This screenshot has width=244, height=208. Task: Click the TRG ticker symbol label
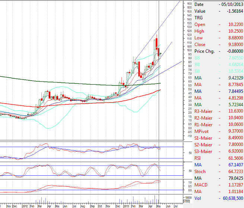coord(199,18)
